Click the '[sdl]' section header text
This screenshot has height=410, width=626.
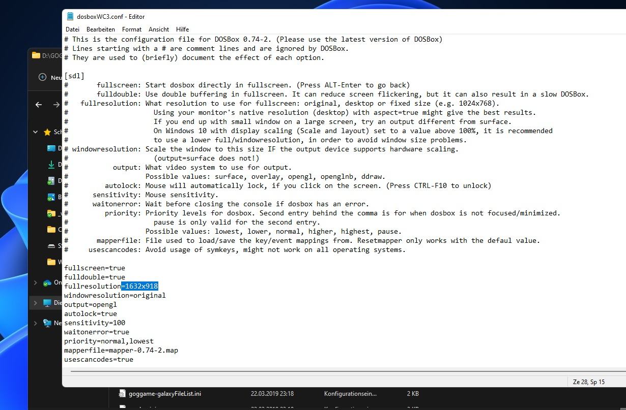(74, 76)
